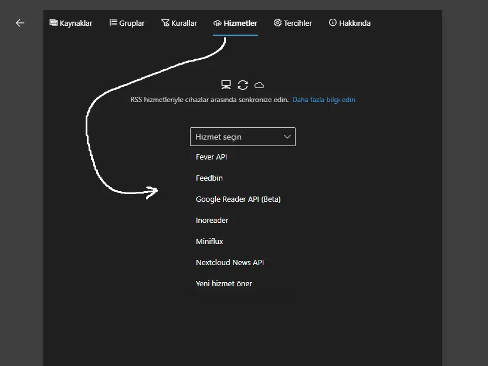Choose the Miniflux option
The image size is (488, 366).
coord(243,242)
